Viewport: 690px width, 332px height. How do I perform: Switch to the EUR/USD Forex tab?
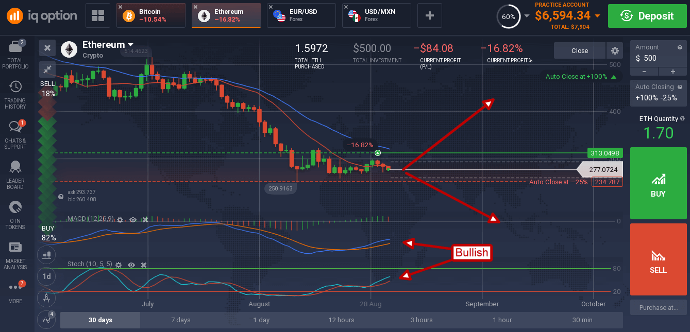tap(301, 15)
